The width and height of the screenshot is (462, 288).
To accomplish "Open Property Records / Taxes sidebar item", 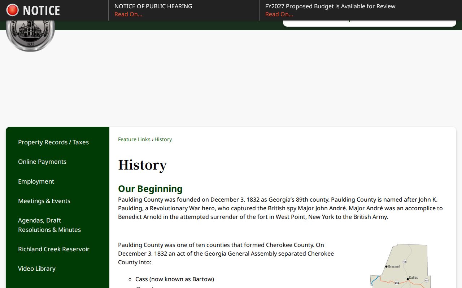I will (53, 142).
